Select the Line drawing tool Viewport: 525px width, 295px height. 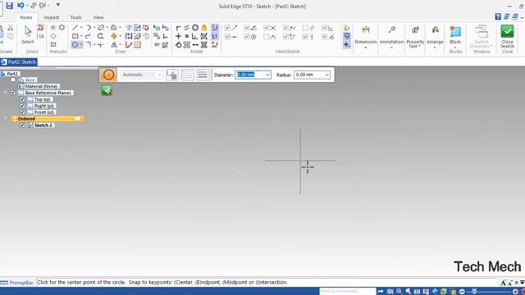(x=75, y=28)
